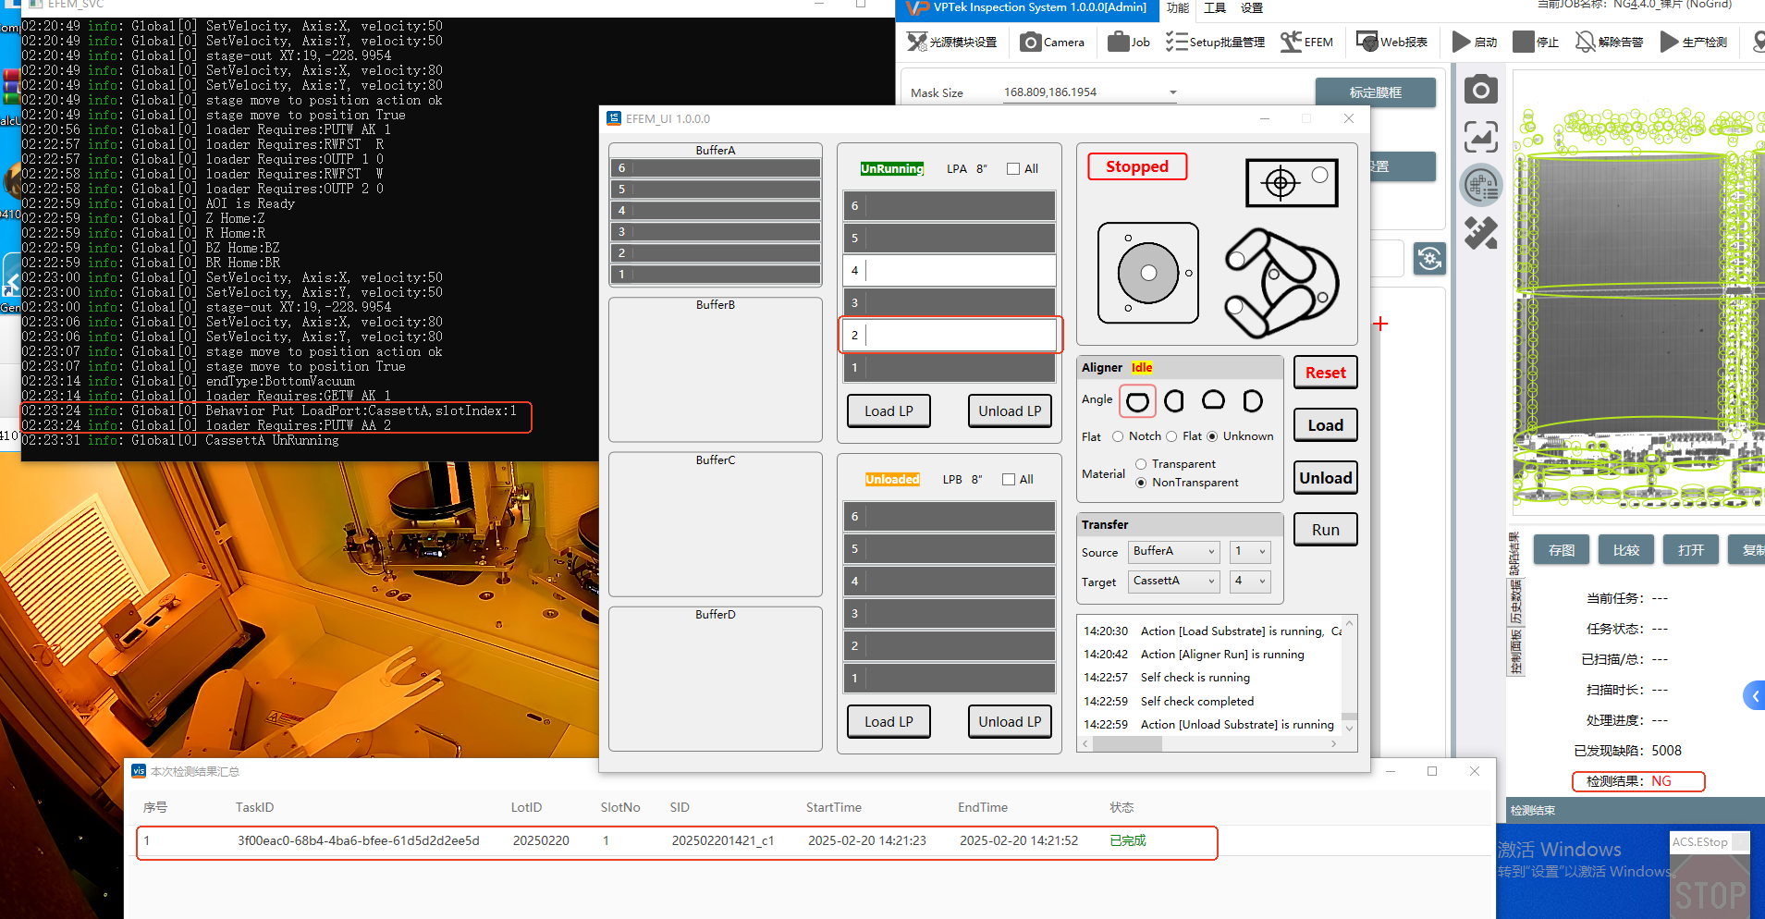This screenshot has width=1765, height=919.
Task: Open the Job toolbar item
Action: pos(1129,42)
